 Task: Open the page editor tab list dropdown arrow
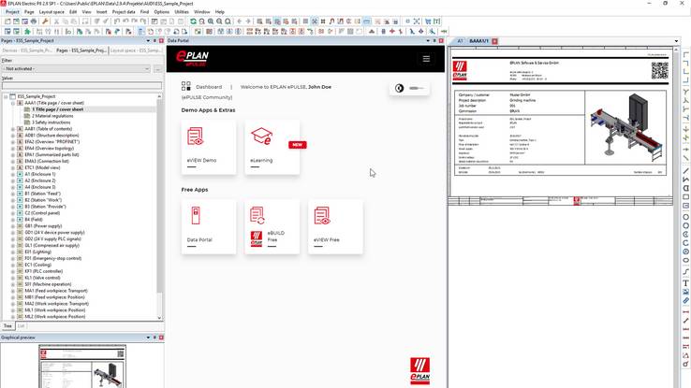click(676, 41)
